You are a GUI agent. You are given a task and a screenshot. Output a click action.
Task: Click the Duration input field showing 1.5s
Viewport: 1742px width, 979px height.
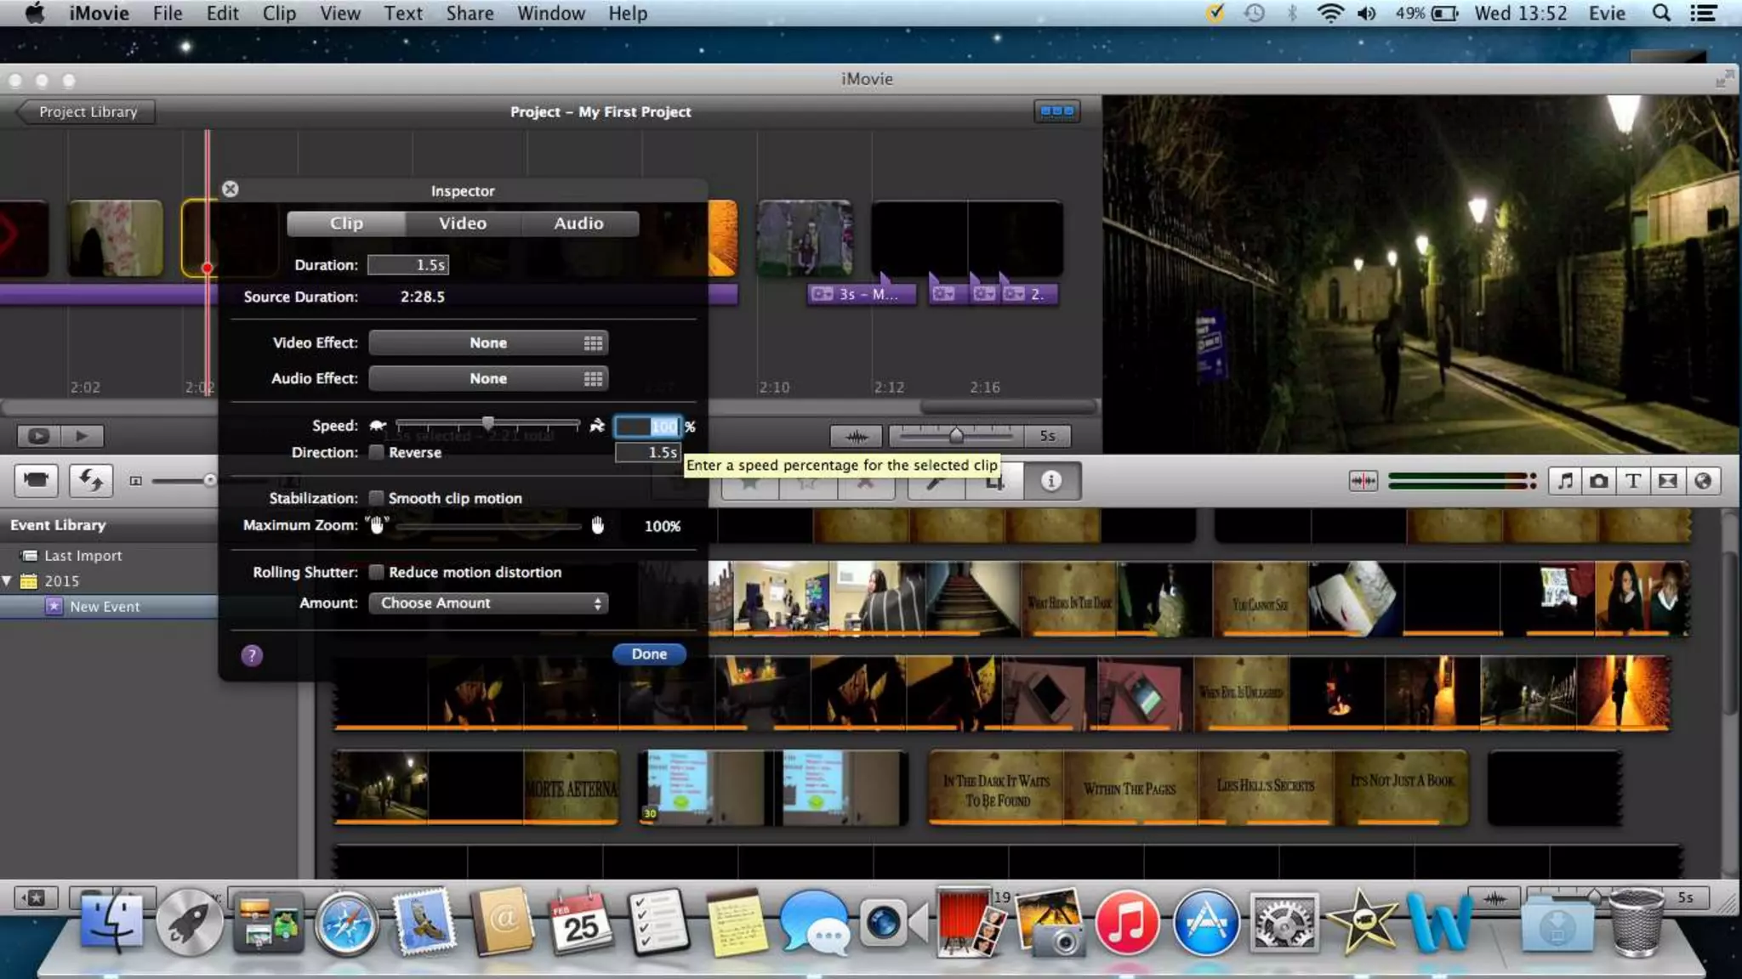408,265
